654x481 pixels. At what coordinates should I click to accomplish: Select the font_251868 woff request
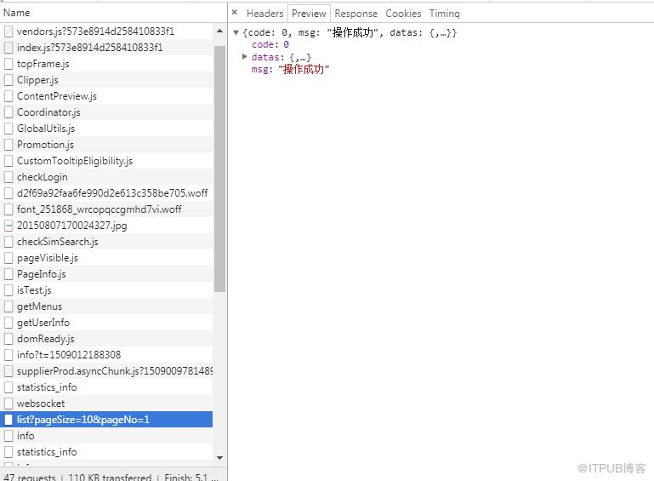pyautogui.click(x=108, y=209)
